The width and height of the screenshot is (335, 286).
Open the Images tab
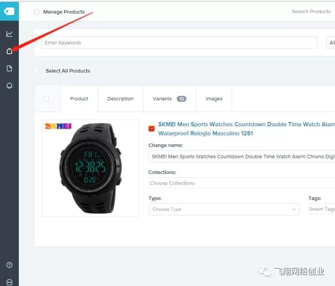click(x=214, y=99)
